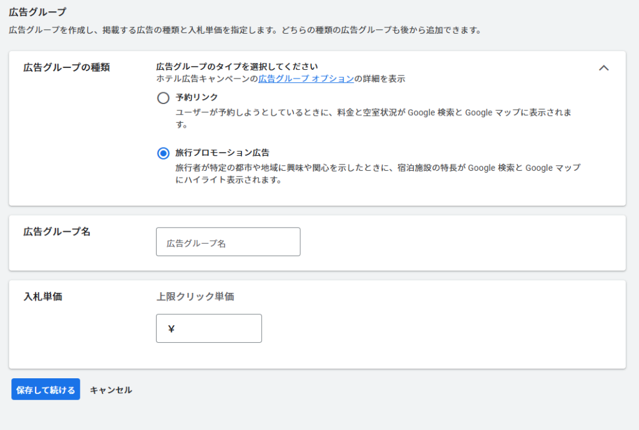The image size is (639, 430).
Task: Select the 予約リンク radio button
Action: click(163, 98)
